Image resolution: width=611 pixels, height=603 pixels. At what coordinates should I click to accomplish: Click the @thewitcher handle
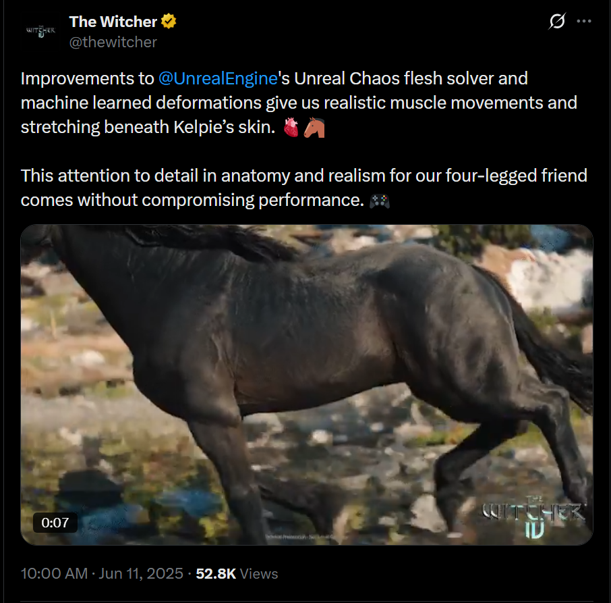point(113,42)
